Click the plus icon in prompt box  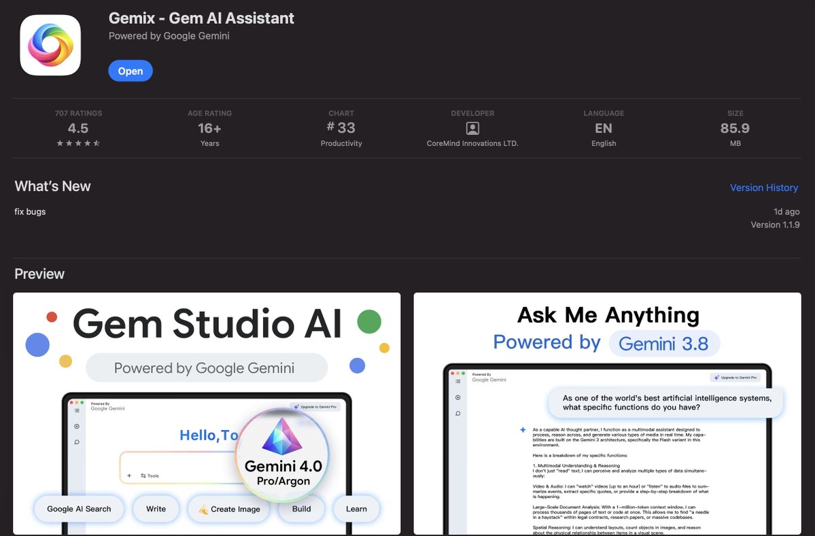pos(129,476)
